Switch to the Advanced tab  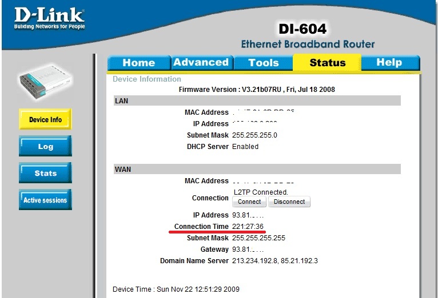click(202, 62)
